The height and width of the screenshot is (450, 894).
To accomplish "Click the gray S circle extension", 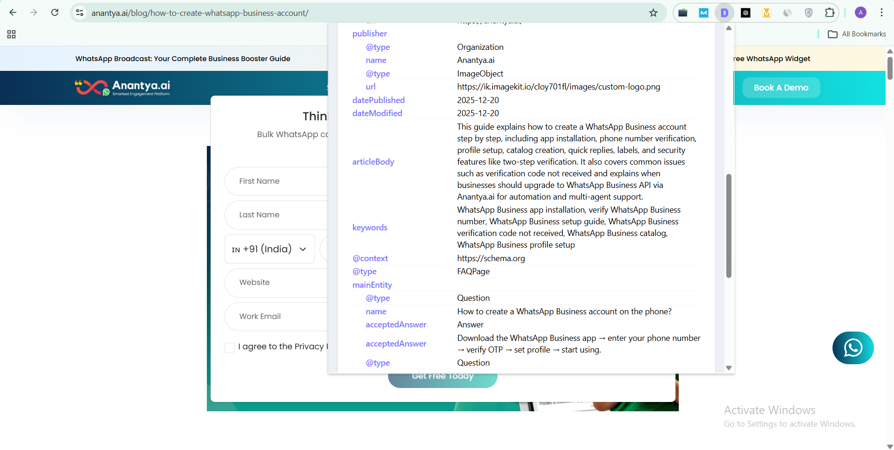I will tap(787, 13).
